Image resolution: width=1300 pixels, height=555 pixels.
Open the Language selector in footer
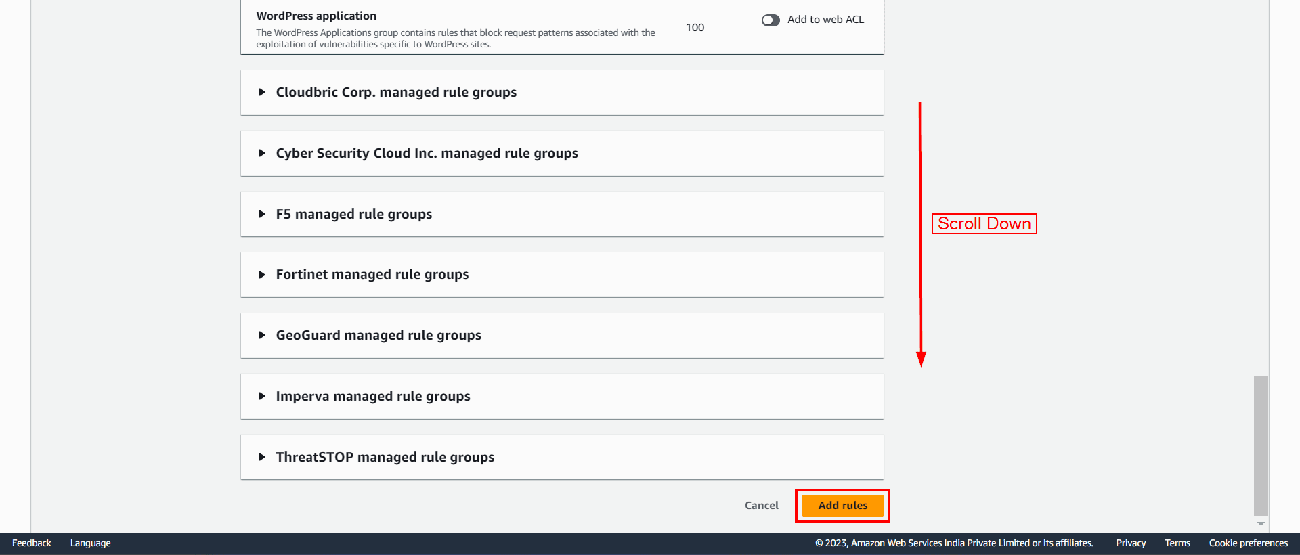pos(91,543)
